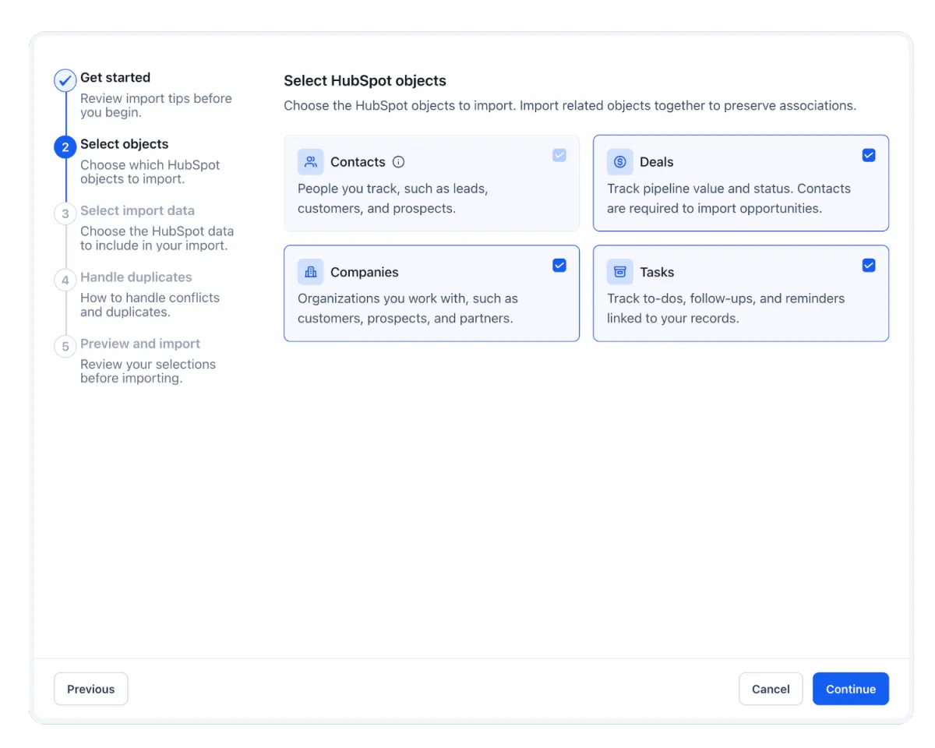This screenshot has height=748, width=935.
Task: Uncheck the Companies checkbox
Action: pos(559,265)
